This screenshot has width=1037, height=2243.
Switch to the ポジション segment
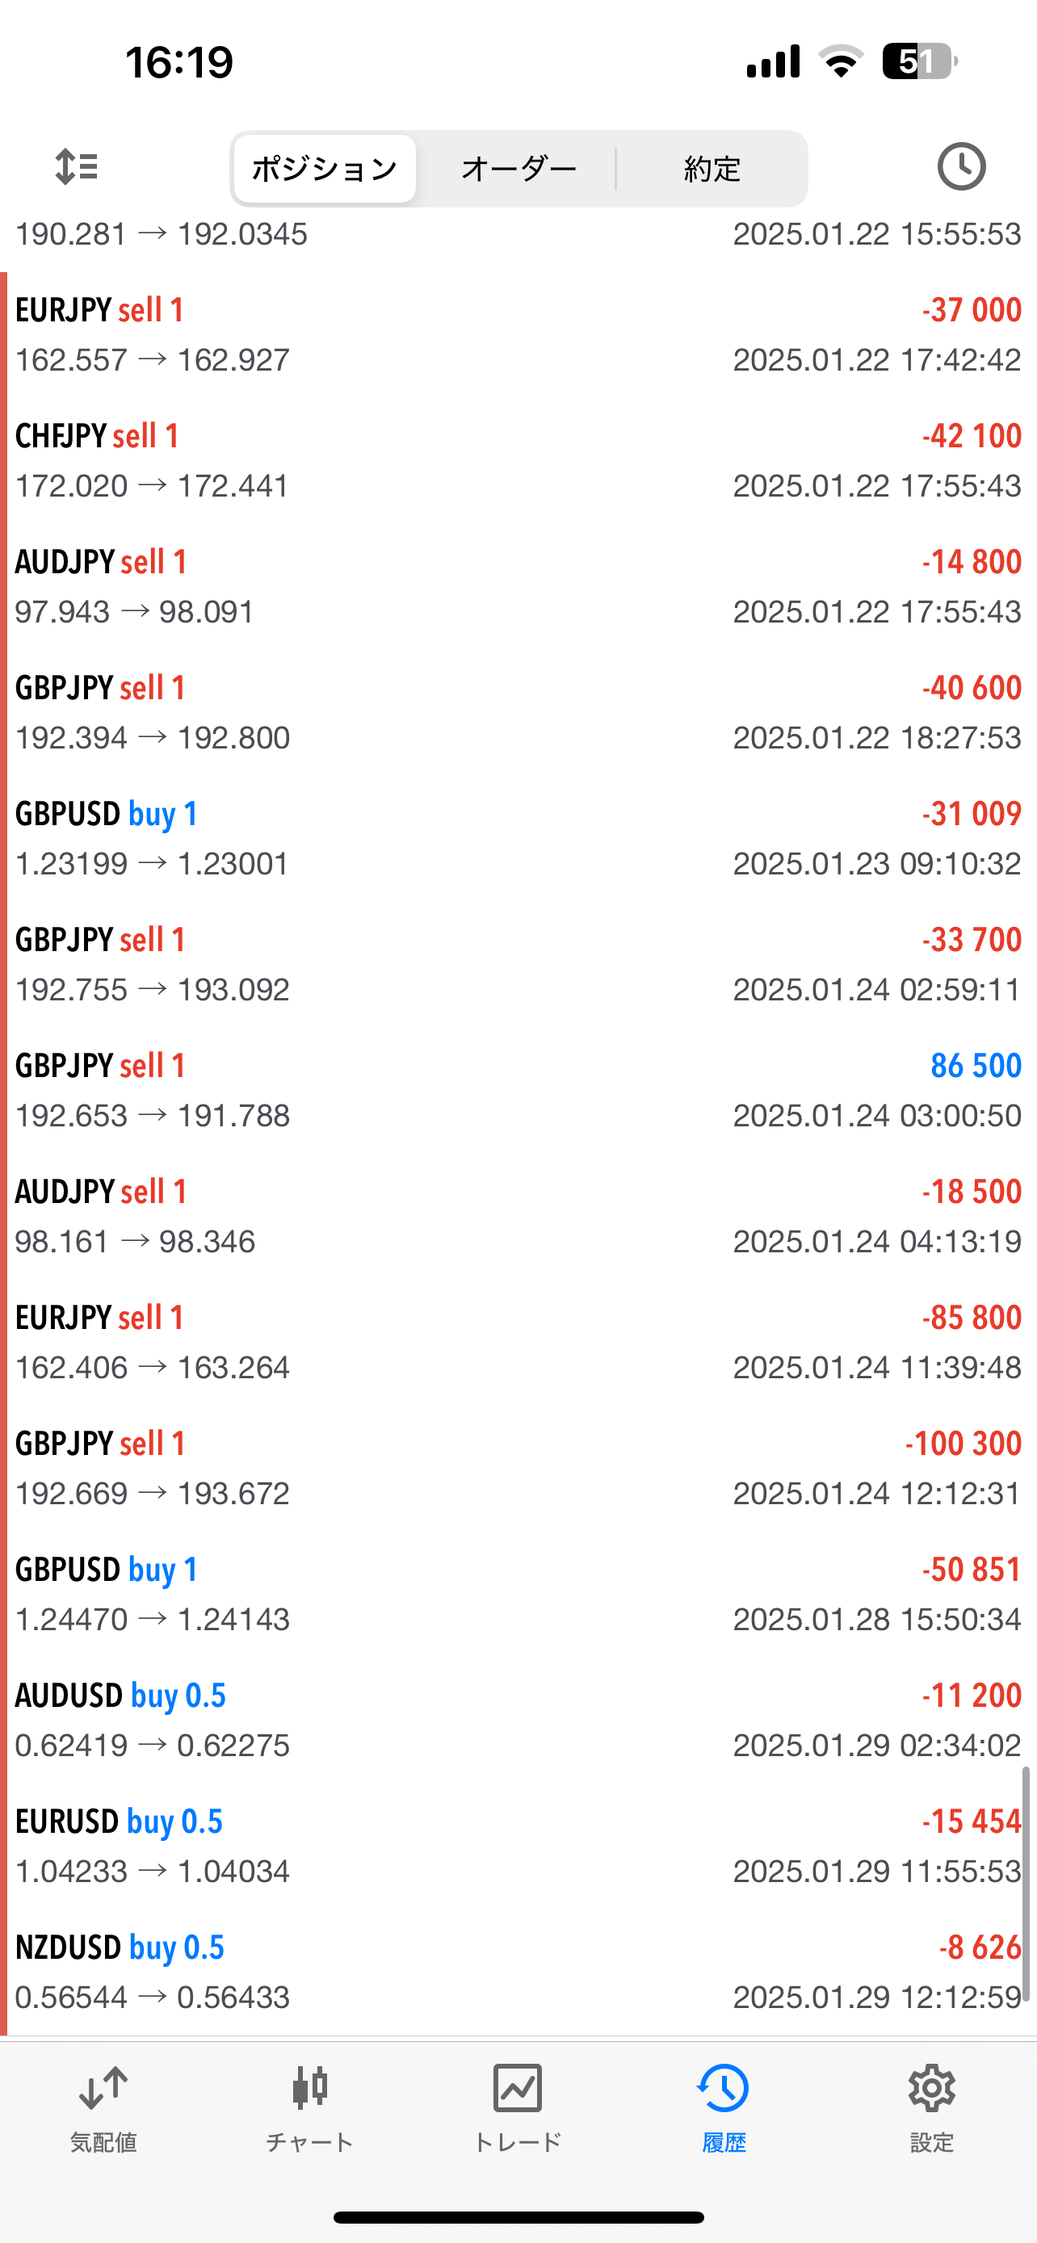click(325, 168)
